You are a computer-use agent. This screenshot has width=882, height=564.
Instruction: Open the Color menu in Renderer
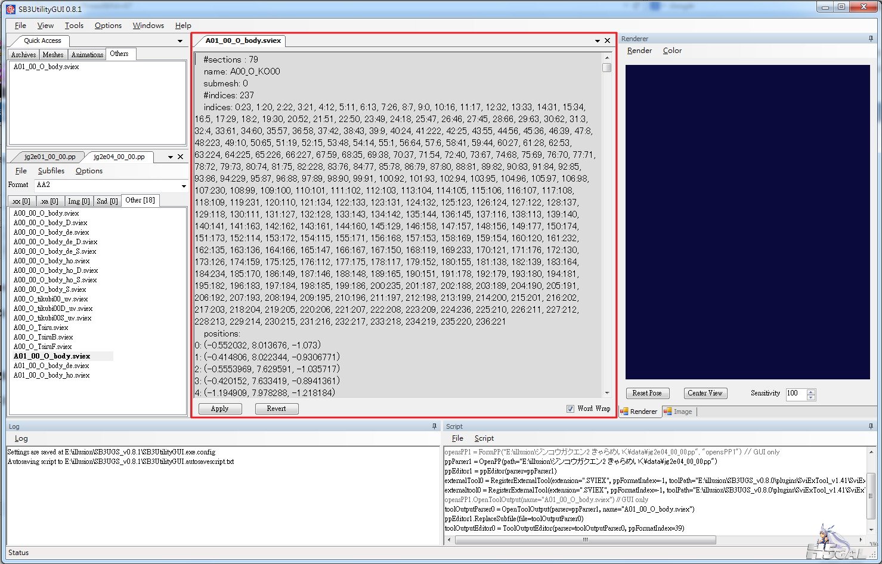pos(672,51)
